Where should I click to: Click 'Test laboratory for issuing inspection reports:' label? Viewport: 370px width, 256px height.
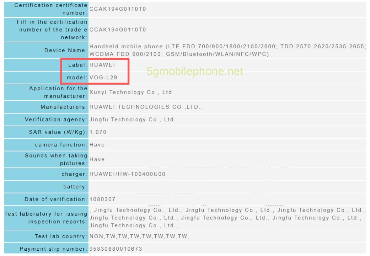point(46,218)
